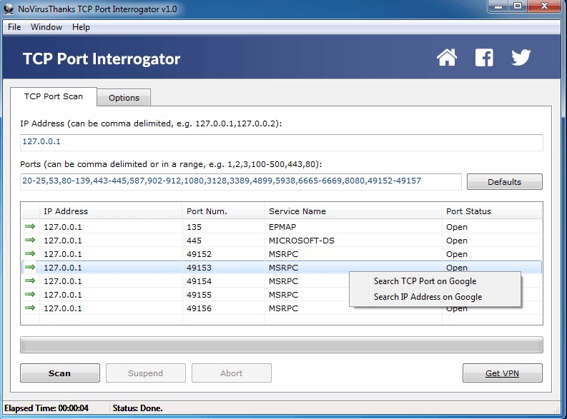Click the IP Address input field
567x419 pixels.
(281, 142)
